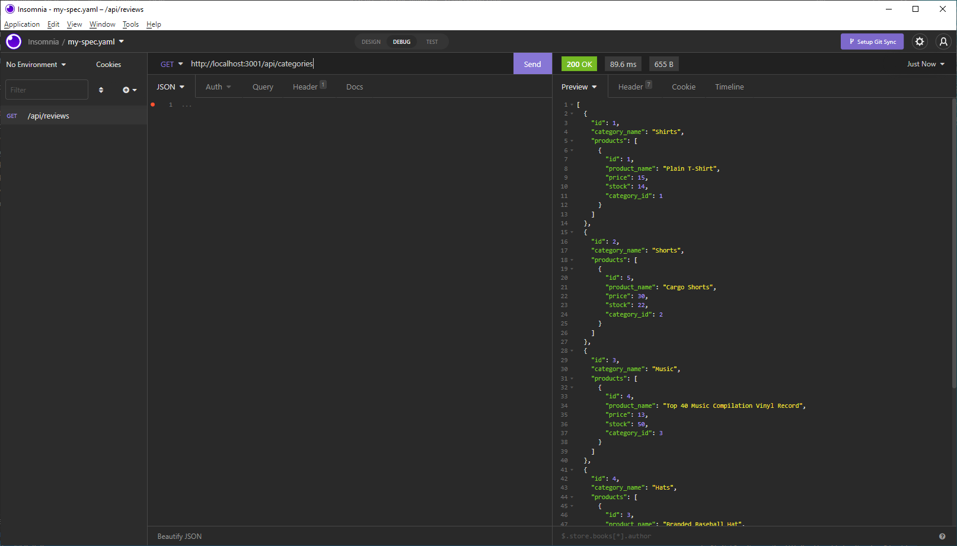Viewport: 957px width, 546px height.
Task: Switch to DEBUG mode
Action: pyautogui.click(x=401, y=41)
